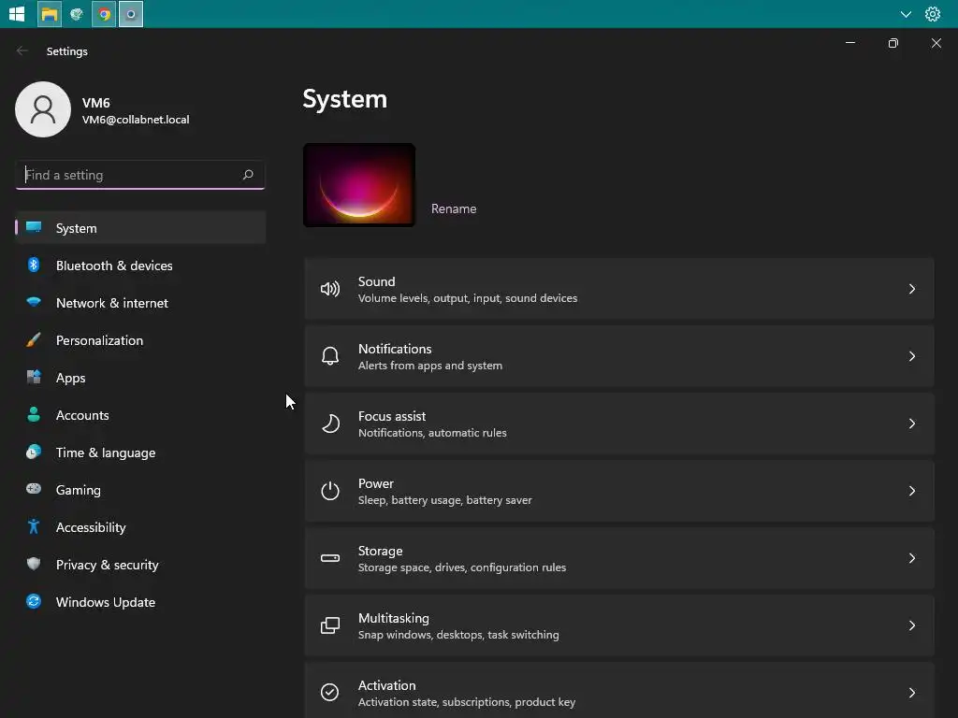Click the Activation checkmark icon
The height and width of the screenshot is (718, 958).
(x=330, y=693)
